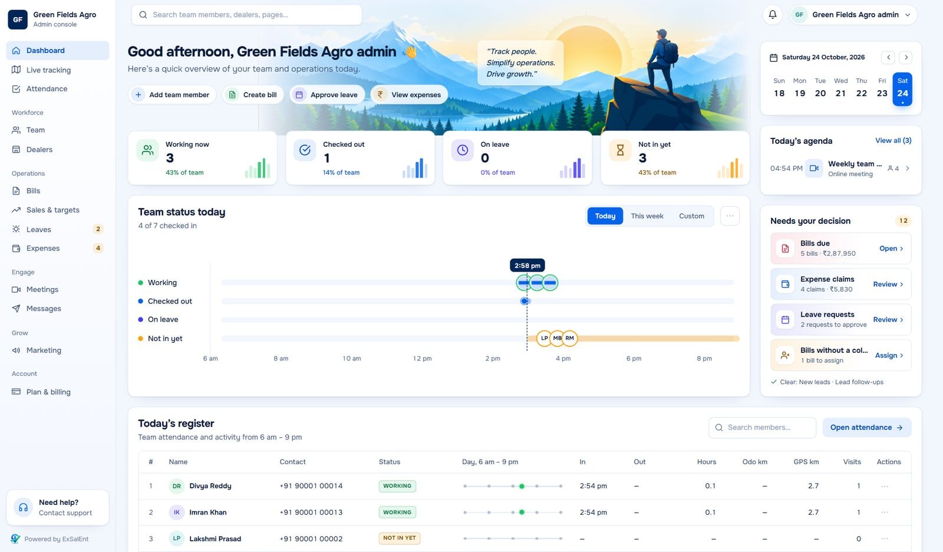Go to next week in calendar

point(906,58)
